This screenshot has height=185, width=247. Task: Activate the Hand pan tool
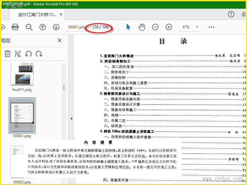point(142,27)
